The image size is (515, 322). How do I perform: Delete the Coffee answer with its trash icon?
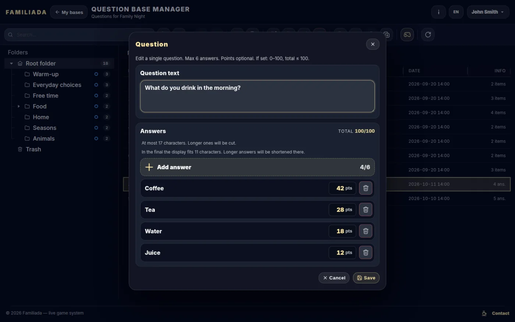coord(366,188)
